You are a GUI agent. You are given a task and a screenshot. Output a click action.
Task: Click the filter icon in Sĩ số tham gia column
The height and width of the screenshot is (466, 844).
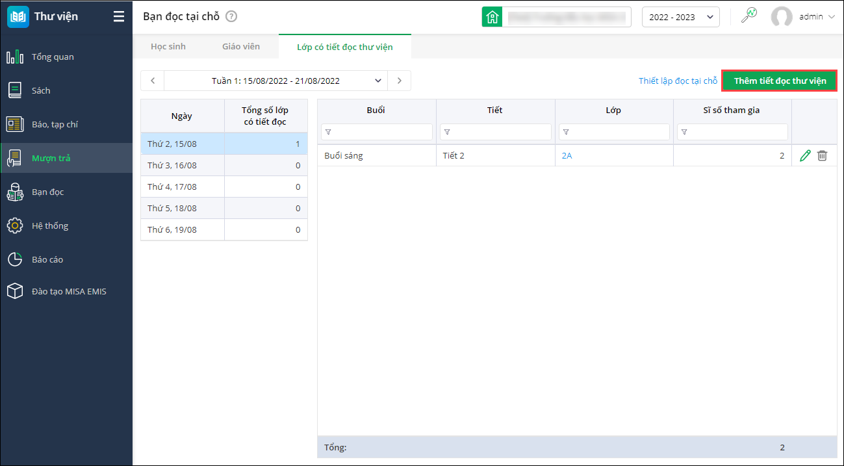pyautogui.click(x=684, y=132)
